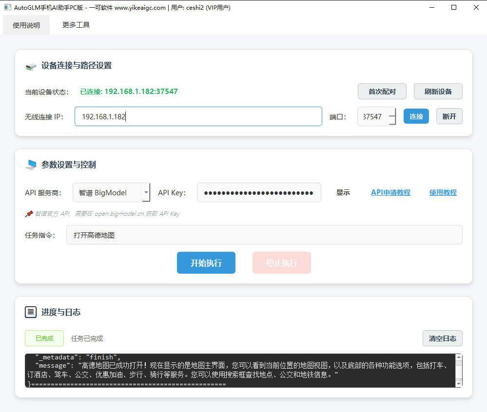Click the AutoGLM app icon in the title bar
Viewport: 487px width, 412px height.
[x=7, y=7]
